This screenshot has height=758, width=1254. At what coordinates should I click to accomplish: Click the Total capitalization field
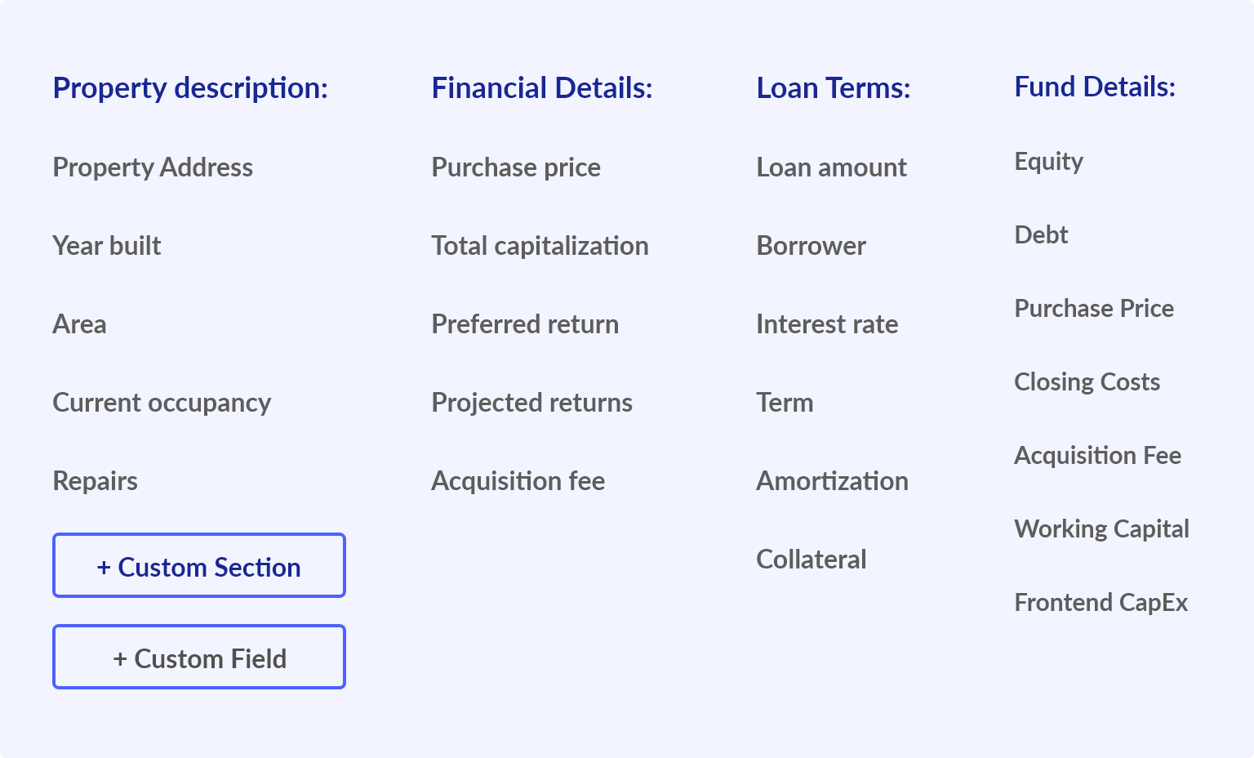click(540, 246)
